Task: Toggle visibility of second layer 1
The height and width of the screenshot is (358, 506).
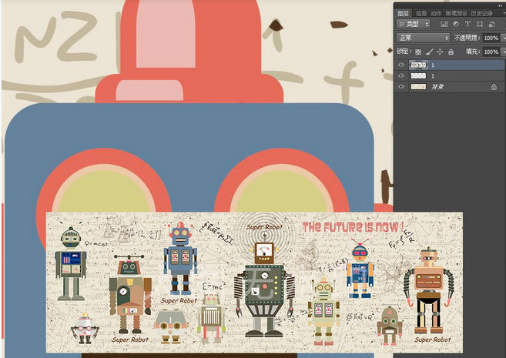Action: 400,76
